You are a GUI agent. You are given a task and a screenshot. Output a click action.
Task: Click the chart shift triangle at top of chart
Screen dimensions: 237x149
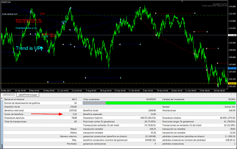[x=182, y=1]
